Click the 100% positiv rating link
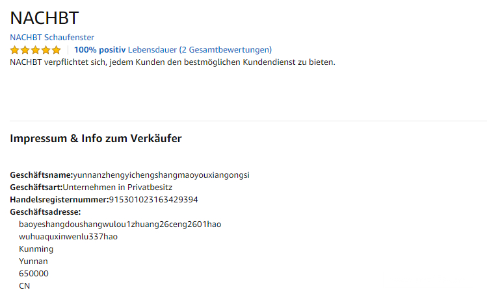Image resolution: width=487 pixels, height=301 pixels. (x=99, y=50)
